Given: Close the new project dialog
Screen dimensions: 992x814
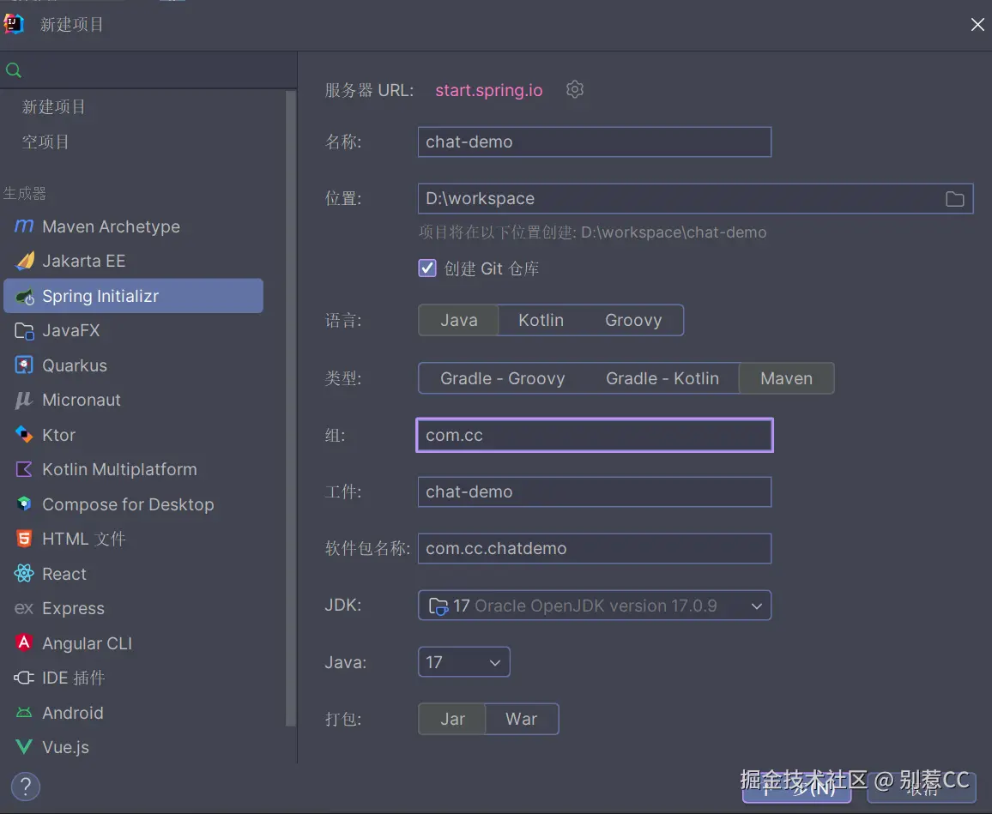Looking at the screenshot, I should (977, 25).
